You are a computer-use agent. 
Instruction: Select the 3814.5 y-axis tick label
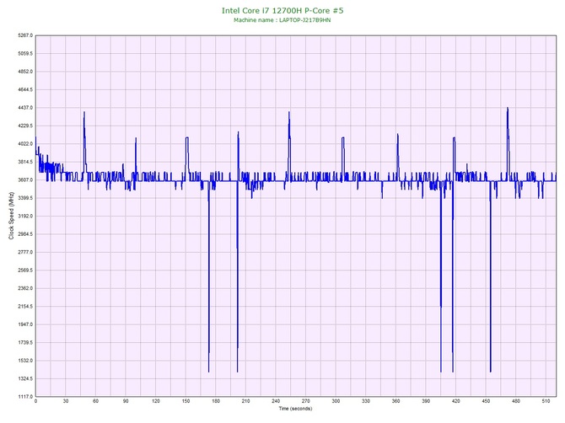pyautogui.click(x=25, y=162)
